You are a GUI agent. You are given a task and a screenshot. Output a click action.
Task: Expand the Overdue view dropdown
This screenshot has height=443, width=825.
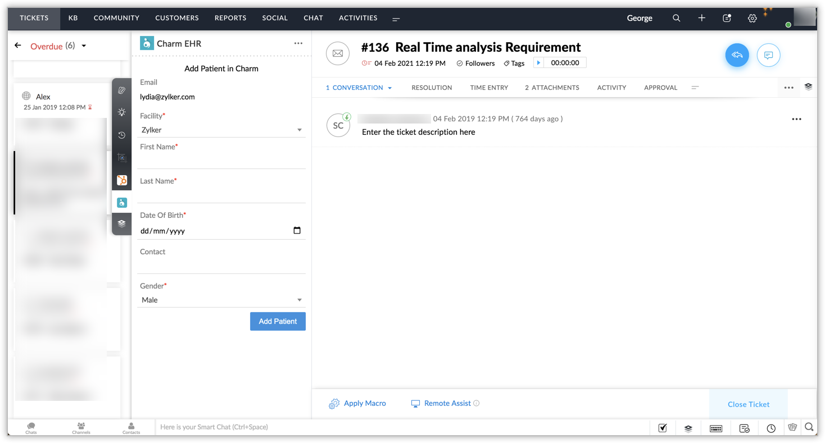coord(84,46)
